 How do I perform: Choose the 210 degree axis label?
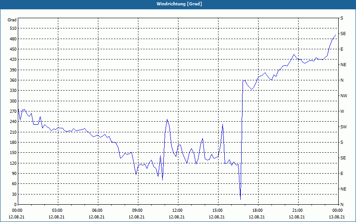13,132
